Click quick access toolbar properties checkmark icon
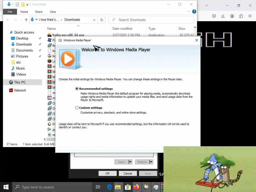The height and width of the screenshot is (192, 256). pos(17,4)
